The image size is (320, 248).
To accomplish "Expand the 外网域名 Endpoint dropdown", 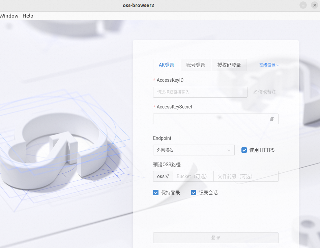I will [194, 150].
